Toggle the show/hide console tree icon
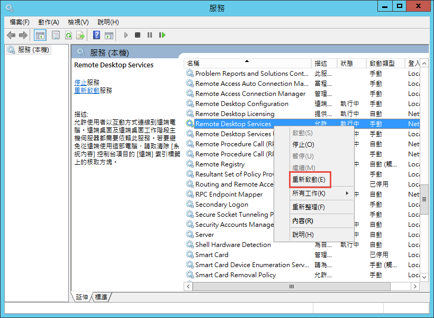This screenshot has height=318, width=434. (x=40, y=35)
